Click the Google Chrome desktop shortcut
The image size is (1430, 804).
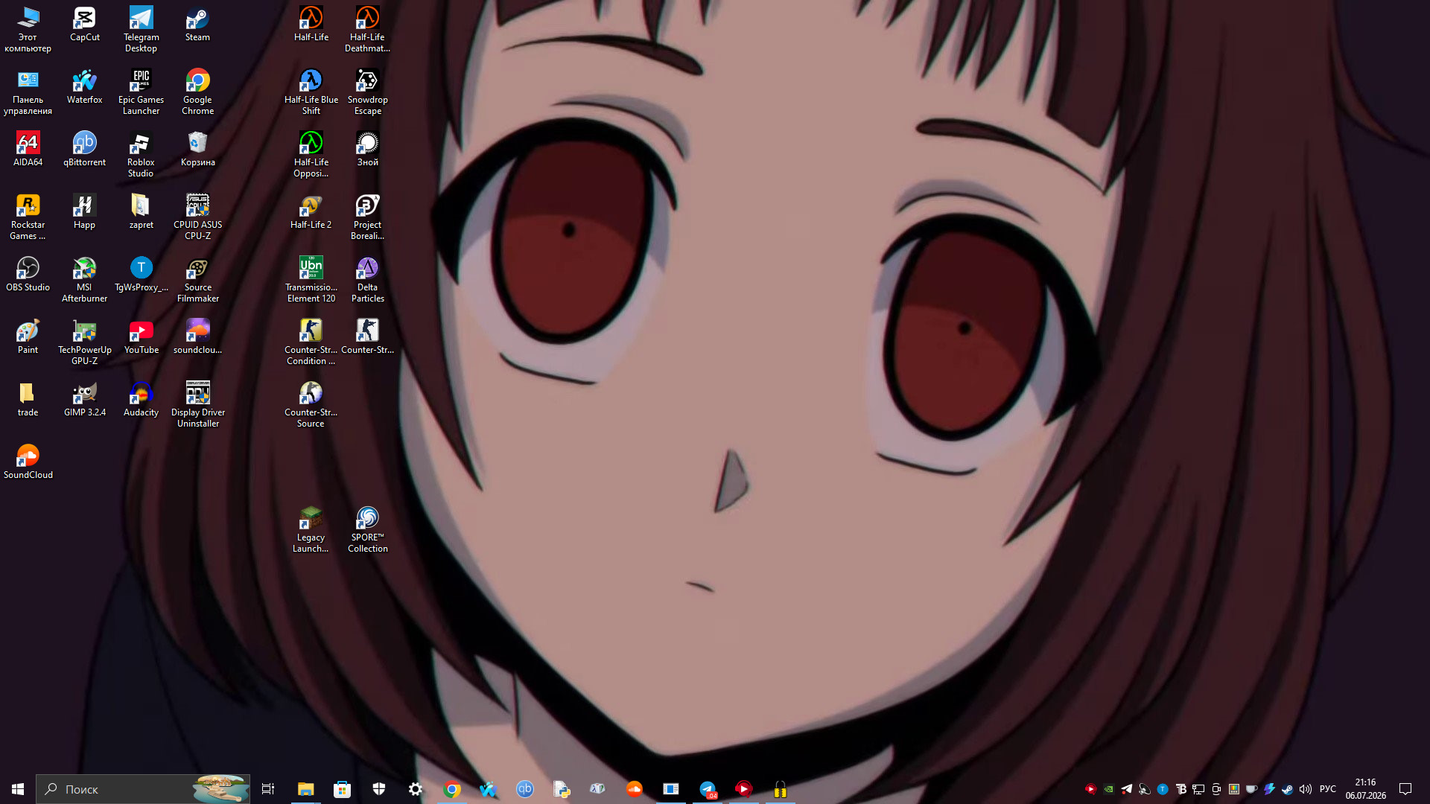(x=197, y=92)
